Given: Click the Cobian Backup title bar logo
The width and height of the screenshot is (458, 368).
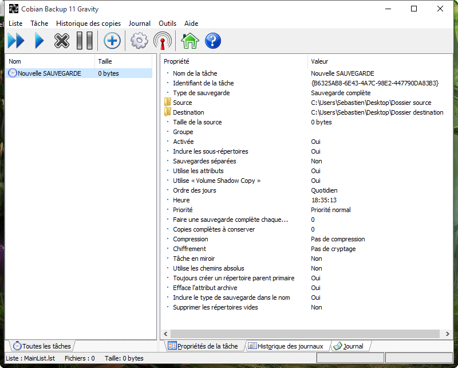Looking at the screenshot, I should coord(13,9).
